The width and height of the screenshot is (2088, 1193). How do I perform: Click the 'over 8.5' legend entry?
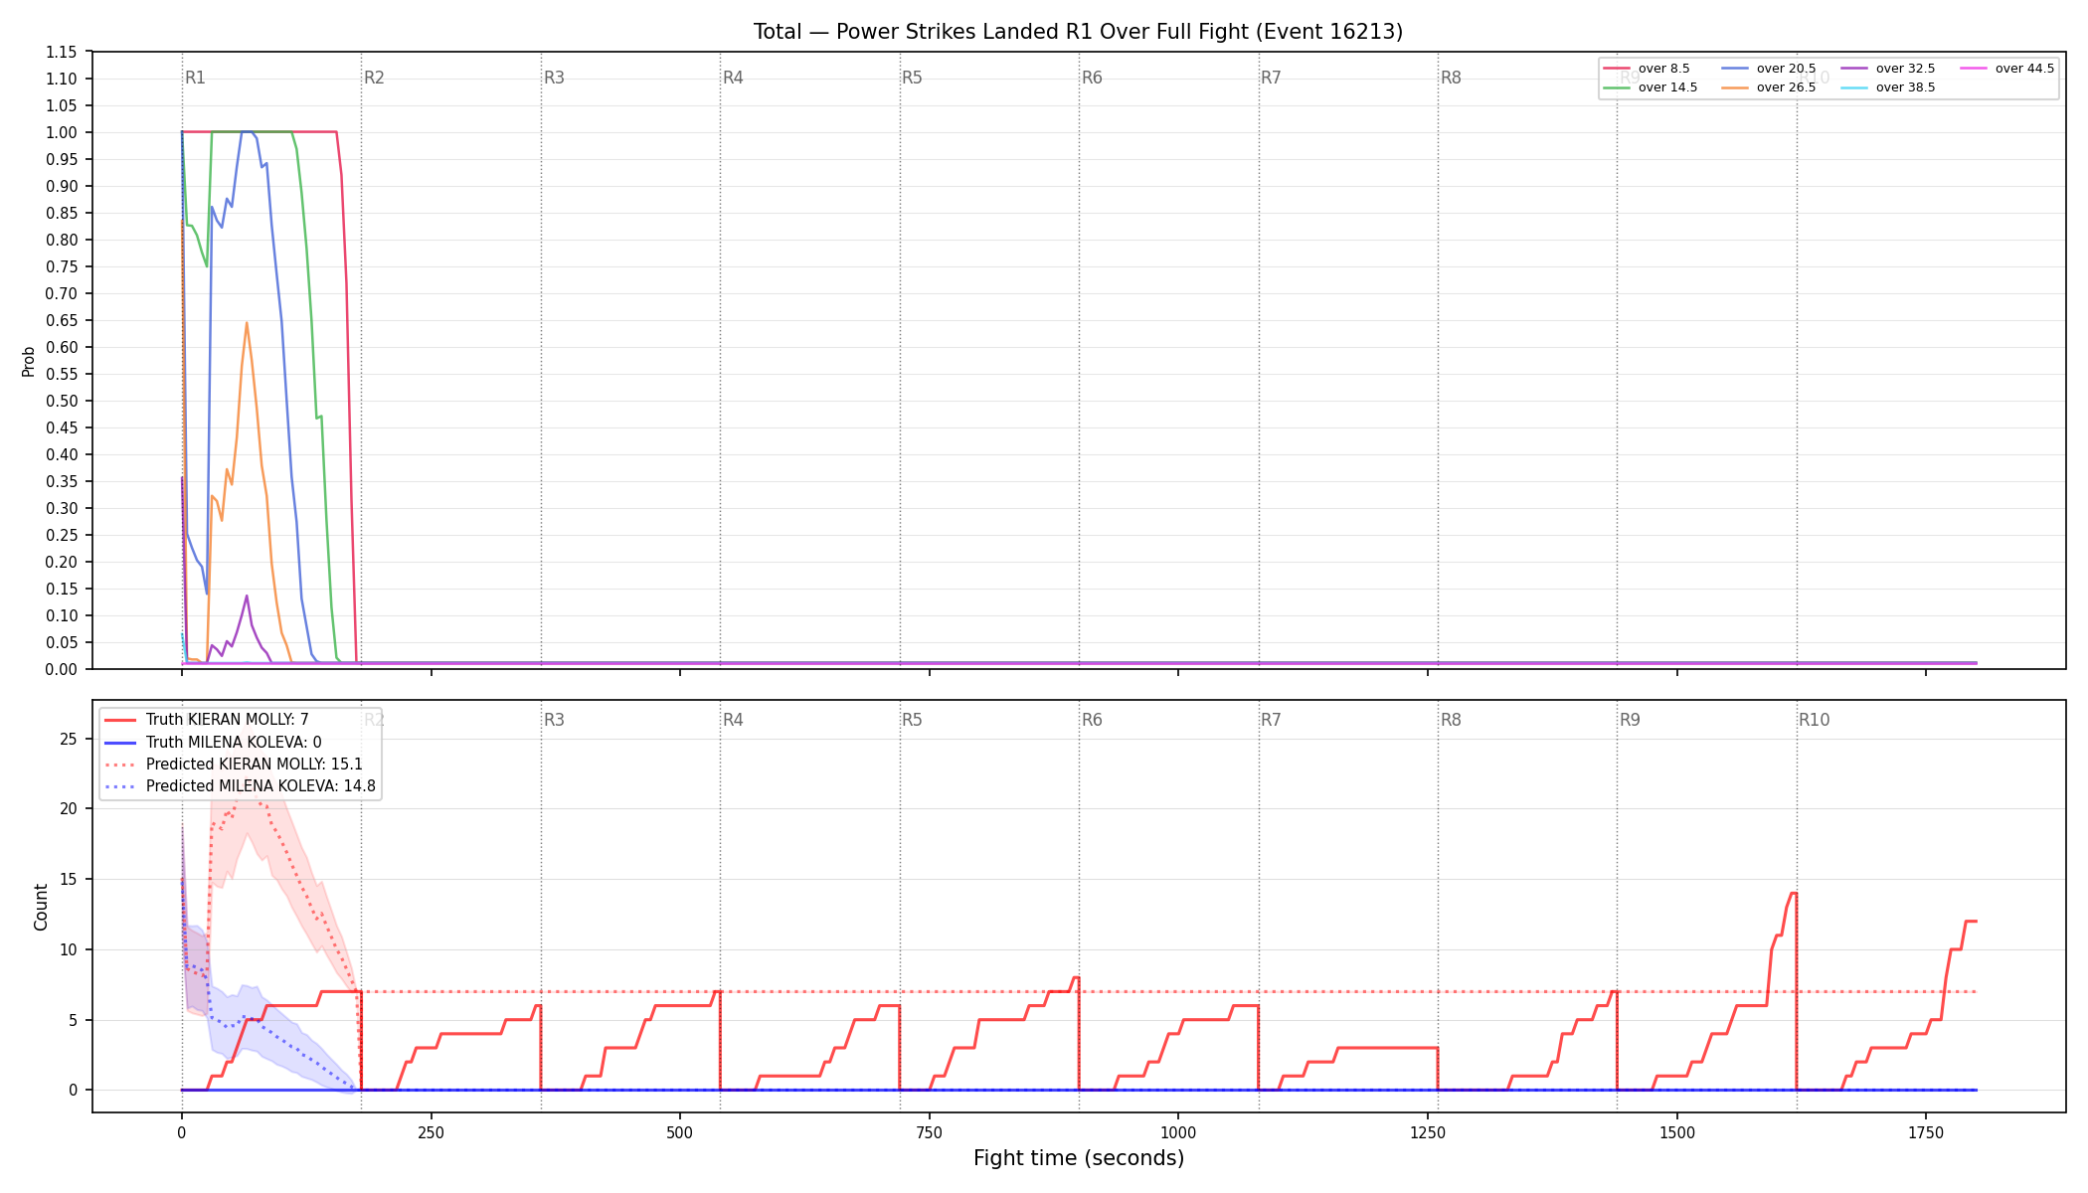click(x=1647, y=69)
